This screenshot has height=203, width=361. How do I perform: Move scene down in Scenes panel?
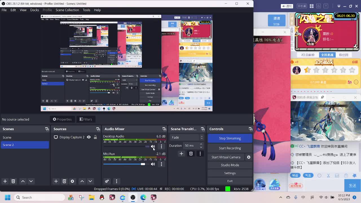coord(31,181)
